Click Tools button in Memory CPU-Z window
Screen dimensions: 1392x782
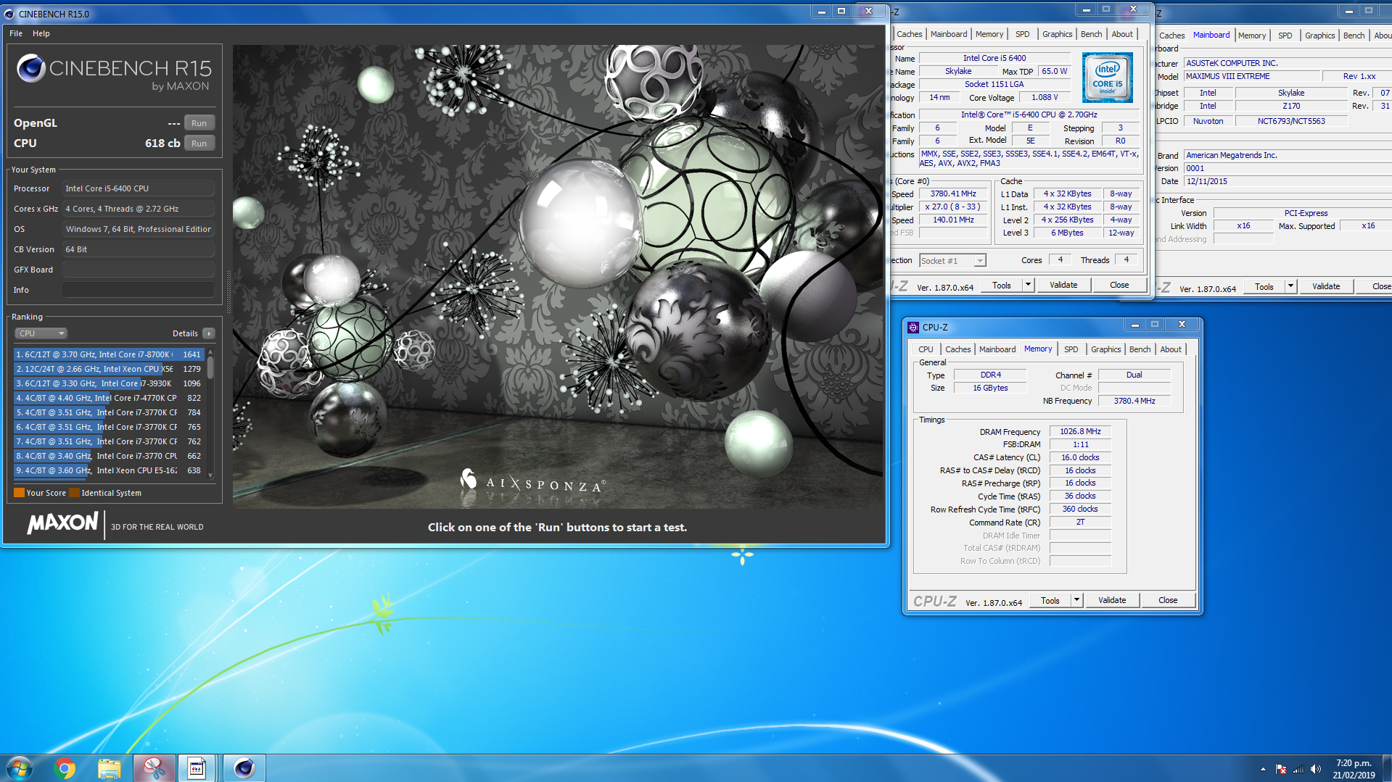1050,600
